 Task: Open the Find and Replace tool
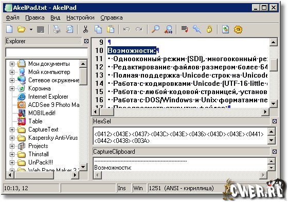(x=169, y=29)
